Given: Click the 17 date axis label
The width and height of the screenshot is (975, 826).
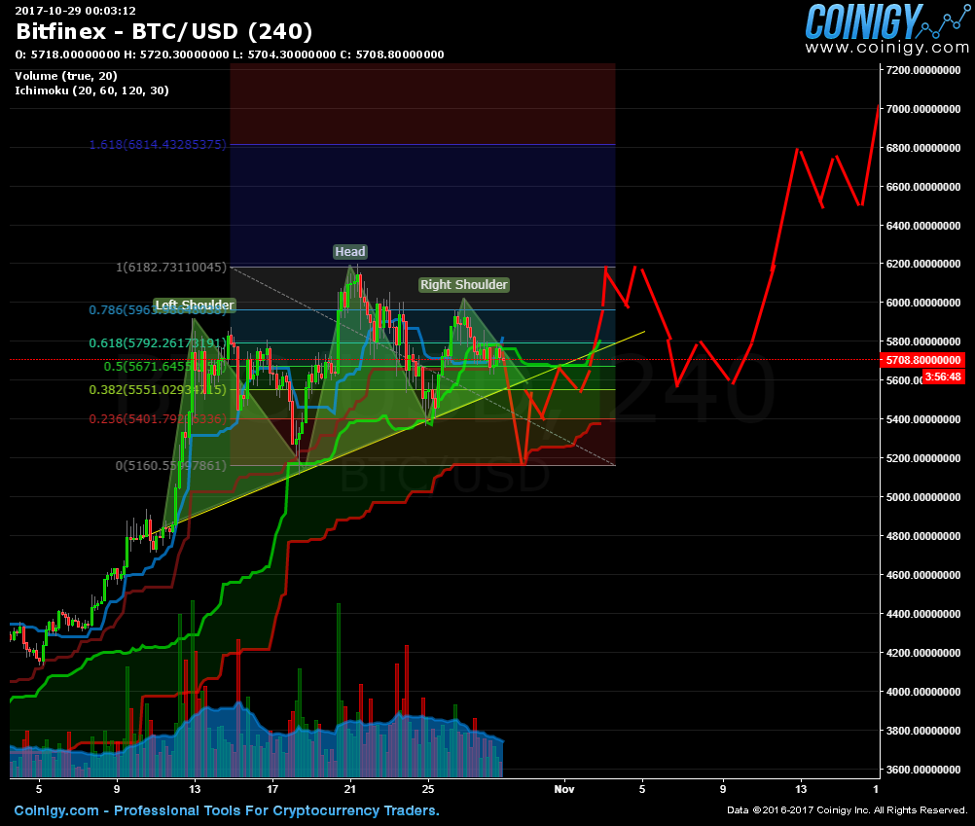Looking at the screenshot, I should (272, 789).
